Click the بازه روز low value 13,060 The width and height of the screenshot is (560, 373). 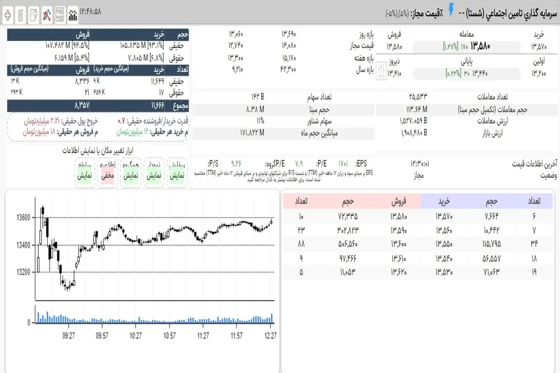236,34
